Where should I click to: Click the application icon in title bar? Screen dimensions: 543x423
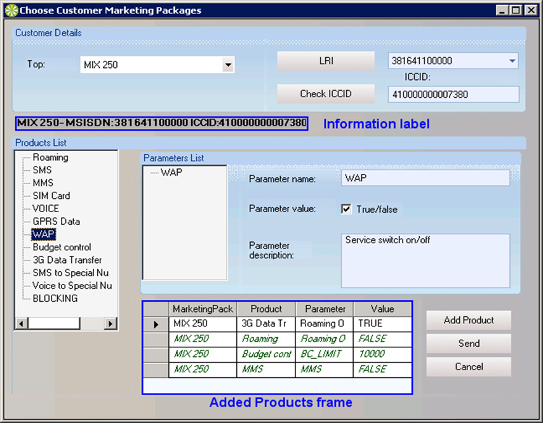point(11,10)
